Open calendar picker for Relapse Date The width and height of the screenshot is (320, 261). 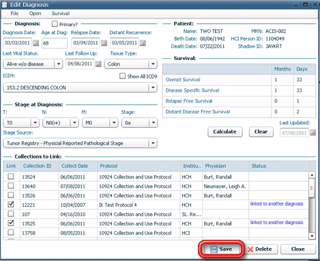coord(104,43)
